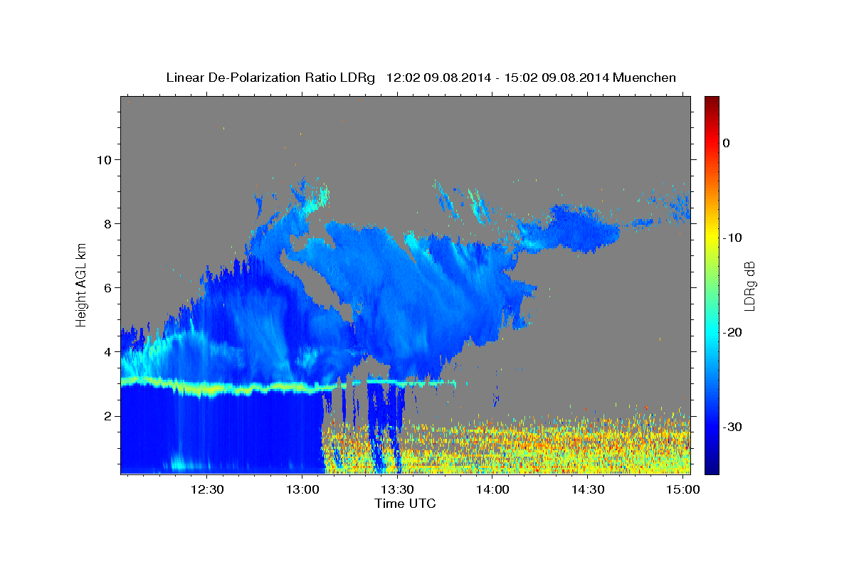Viewport: 854px width, 569px height.
Task: Select the '14:00' time axis label
Action: click(x=492, y=490)
